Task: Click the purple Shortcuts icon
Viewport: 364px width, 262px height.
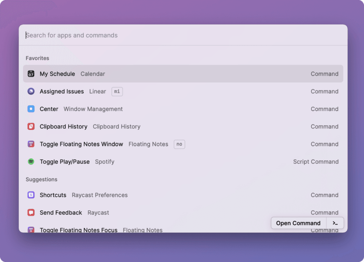Action: click(31, 195)
